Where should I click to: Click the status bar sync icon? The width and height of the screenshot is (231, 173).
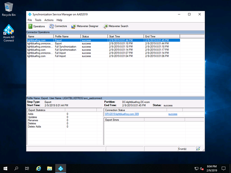tap(198, 149)
